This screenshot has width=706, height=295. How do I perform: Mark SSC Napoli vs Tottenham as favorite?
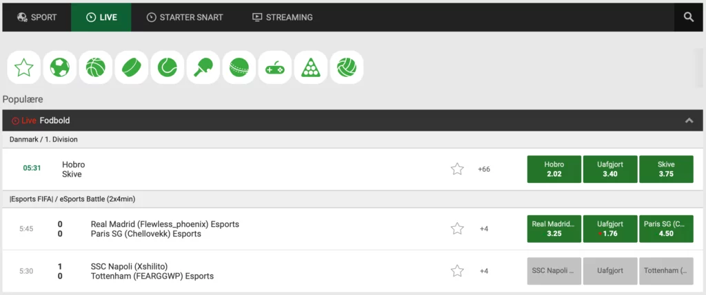pos(457,271)
